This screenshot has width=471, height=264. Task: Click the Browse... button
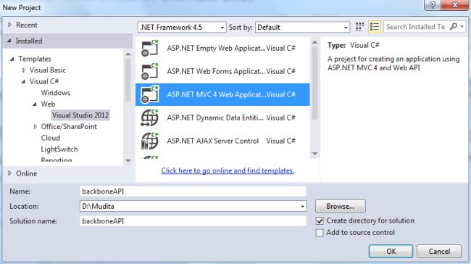click(341, 206)
